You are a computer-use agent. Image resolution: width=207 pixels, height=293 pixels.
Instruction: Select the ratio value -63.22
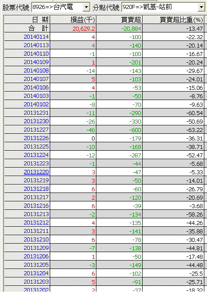pyautogui.click(x=195, y=130)
